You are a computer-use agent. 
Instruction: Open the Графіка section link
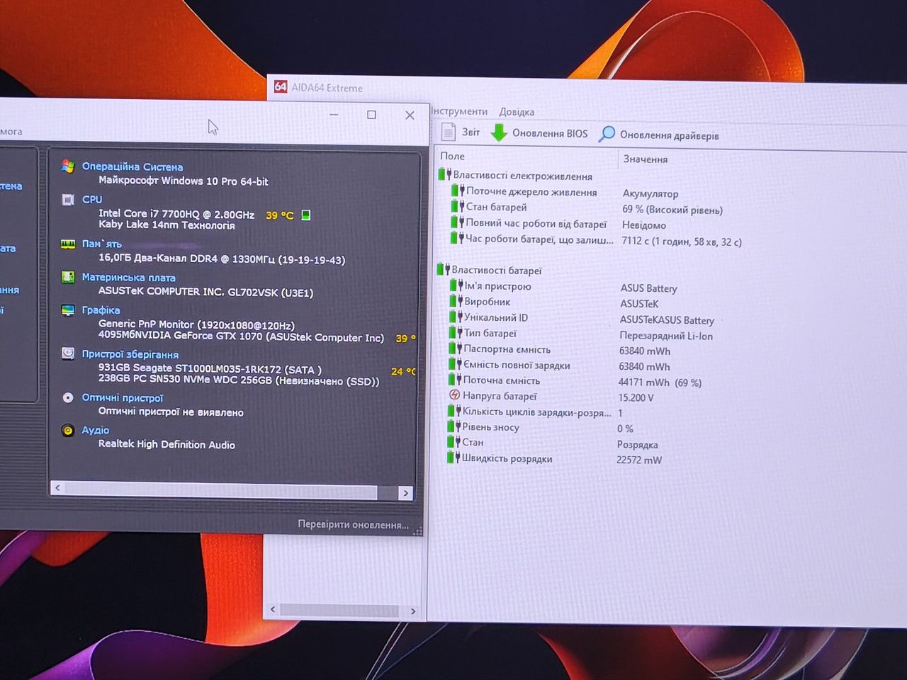click(101, 310)
